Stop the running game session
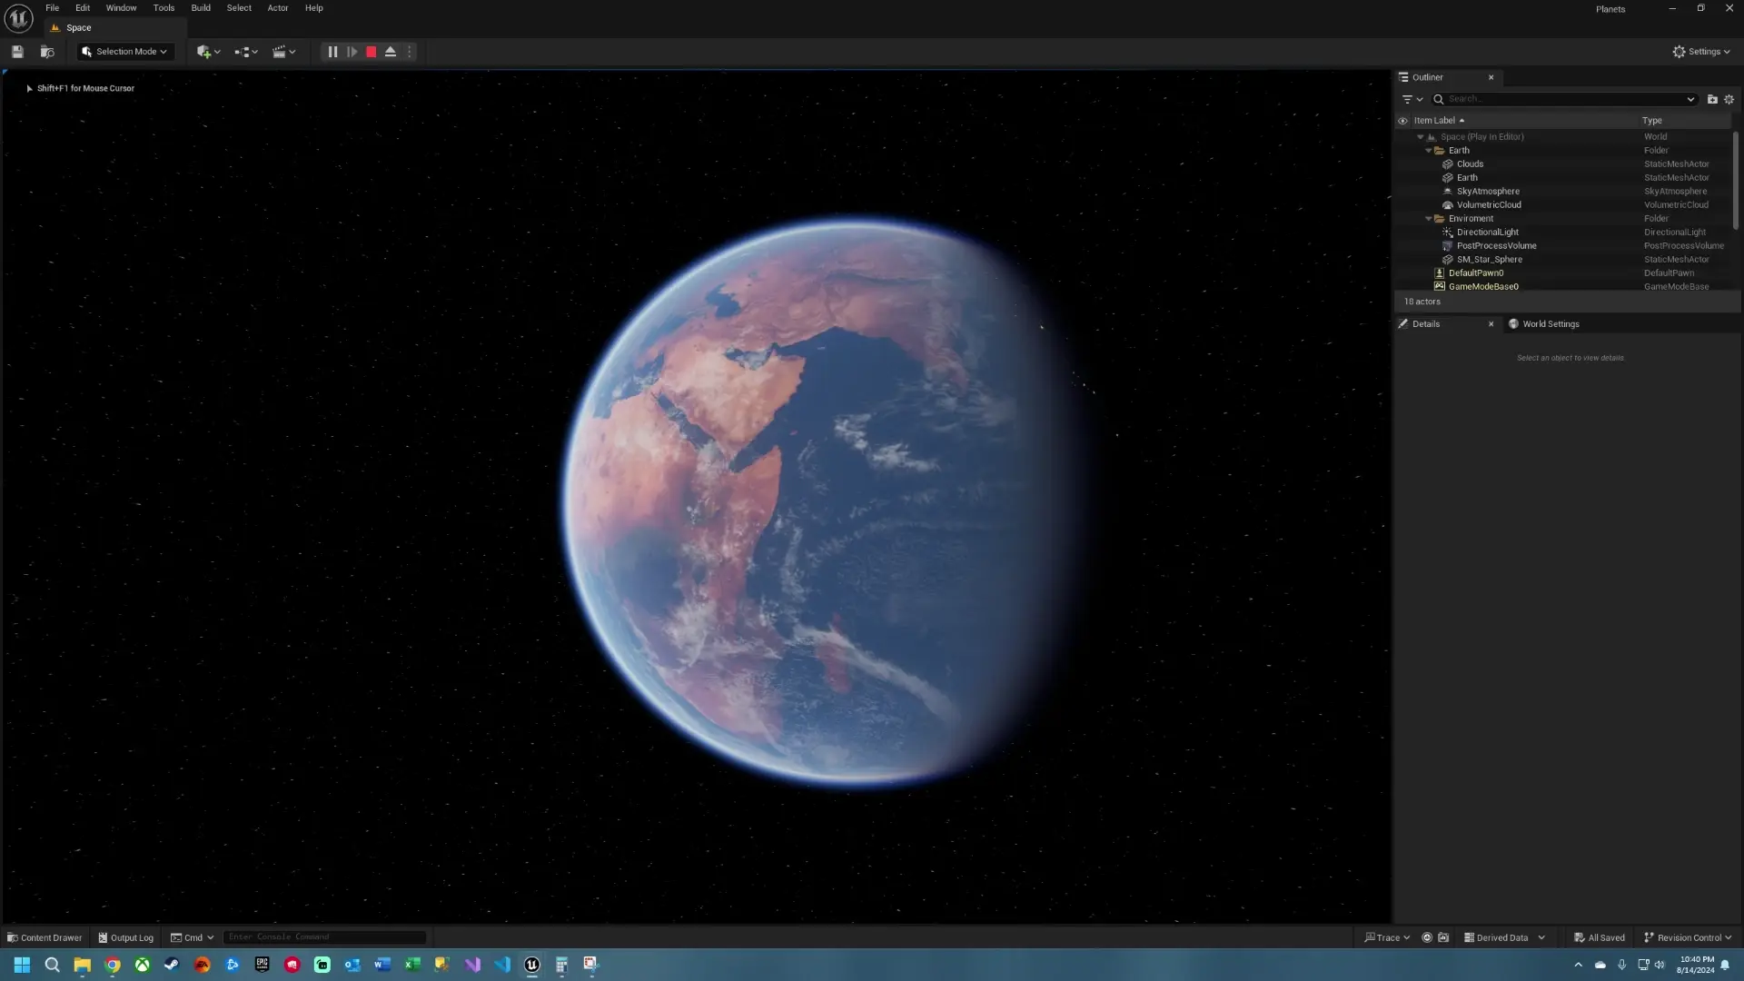 coord(371,52)
